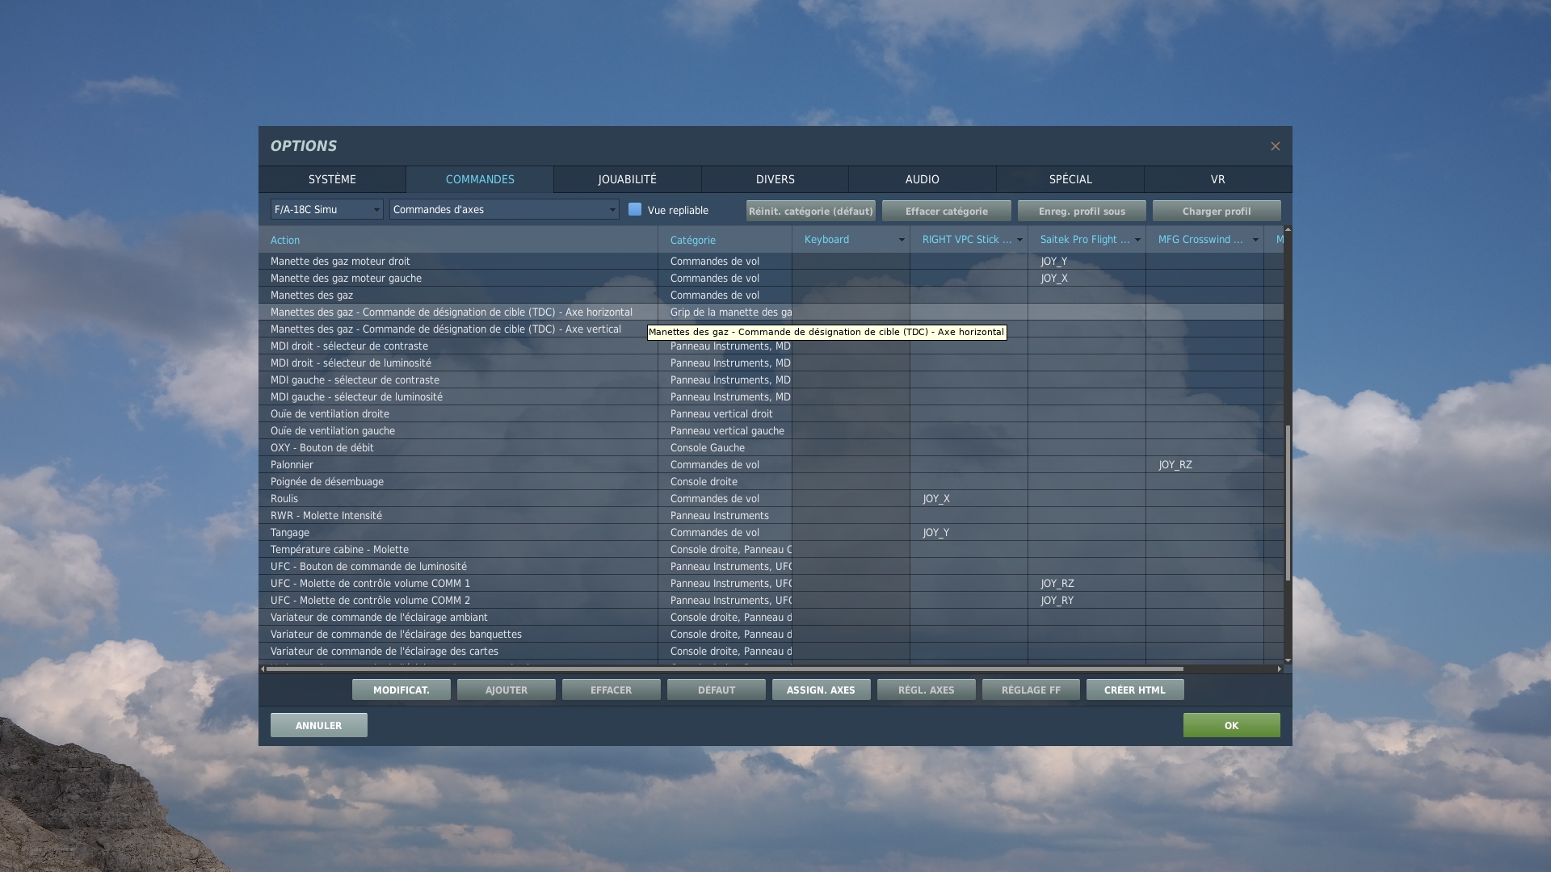This screenshot has height=872, width=1551.
Task: Select MDI droit - sélecteur de luminosité
Action: pyautogui.click(x=771, y=363)
